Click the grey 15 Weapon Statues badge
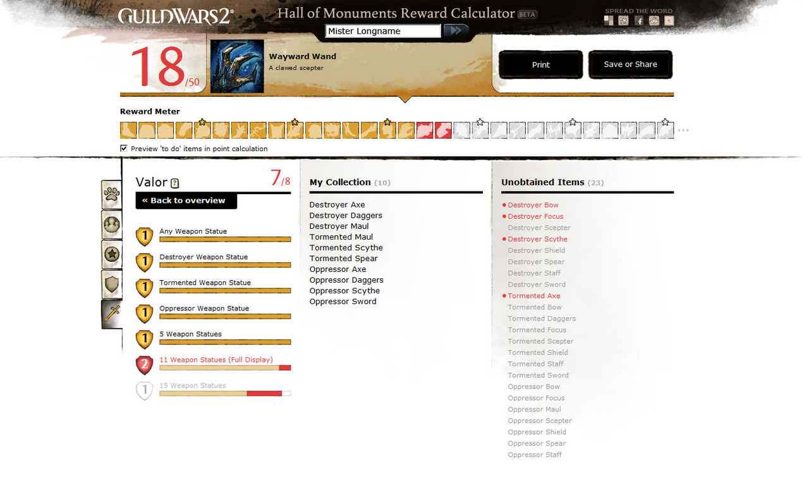 (x=145, y=391)
